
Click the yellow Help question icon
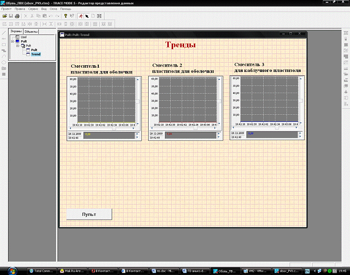[66, 16]
